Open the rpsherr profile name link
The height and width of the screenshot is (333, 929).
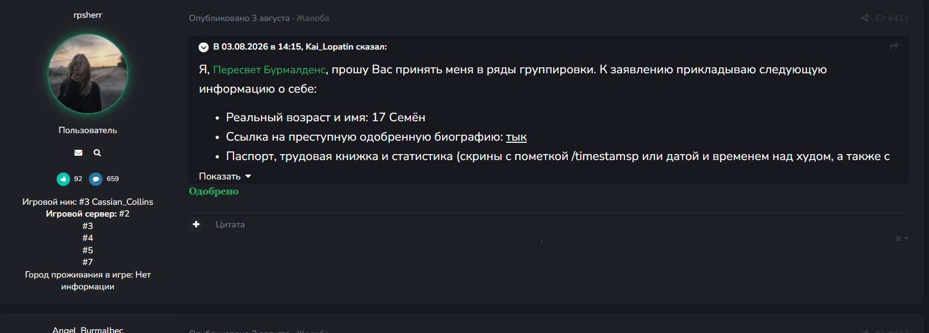(88, 15)
